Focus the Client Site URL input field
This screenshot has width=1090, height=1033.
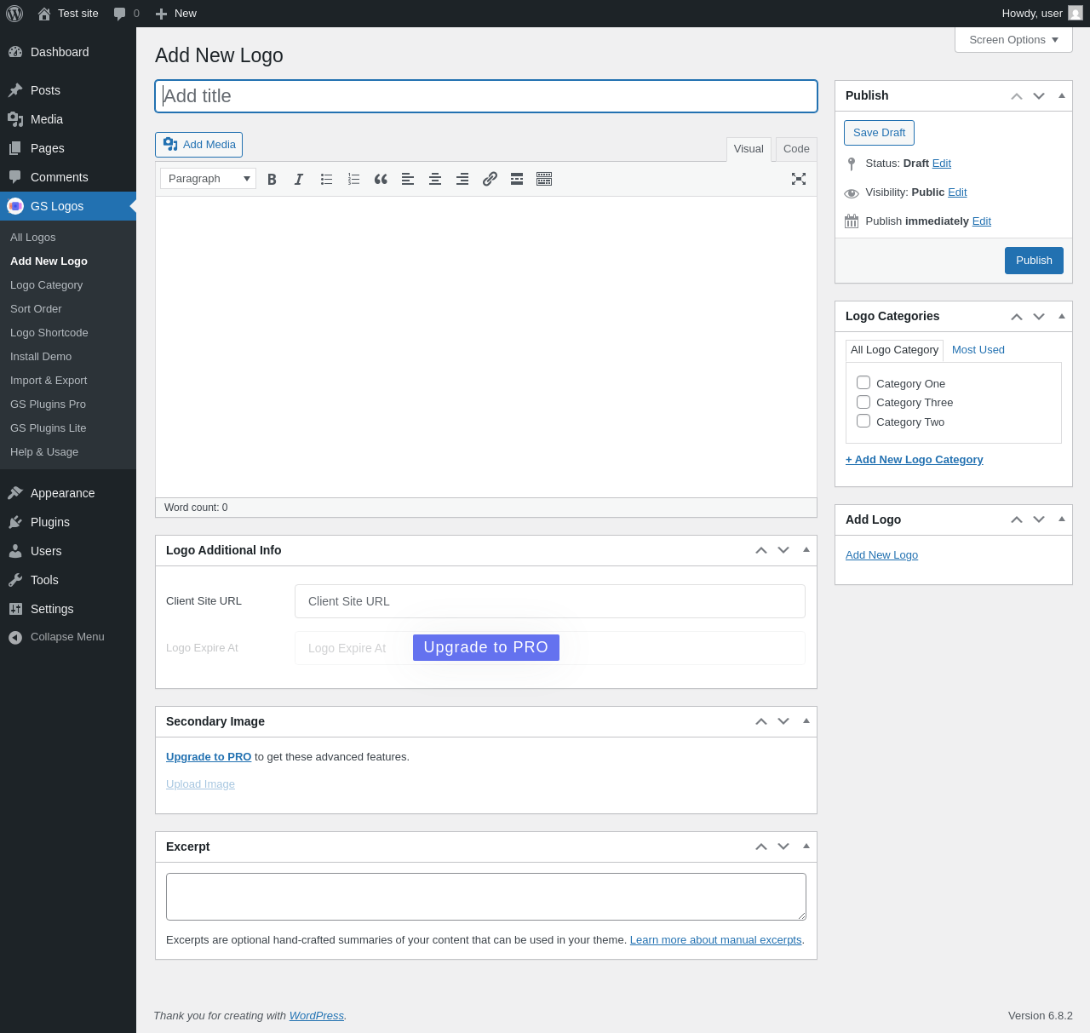[550, 601]
